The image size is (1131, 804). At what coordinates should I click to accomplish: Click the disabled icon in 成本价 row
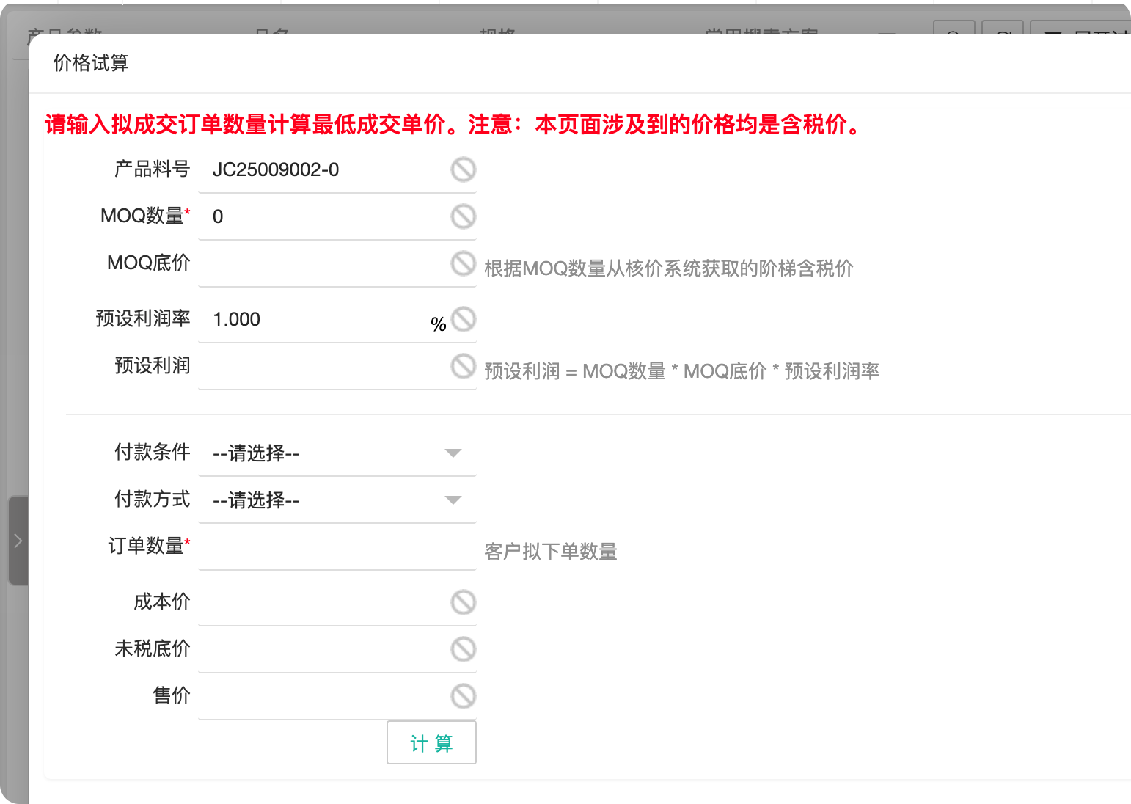pos(463,602)
